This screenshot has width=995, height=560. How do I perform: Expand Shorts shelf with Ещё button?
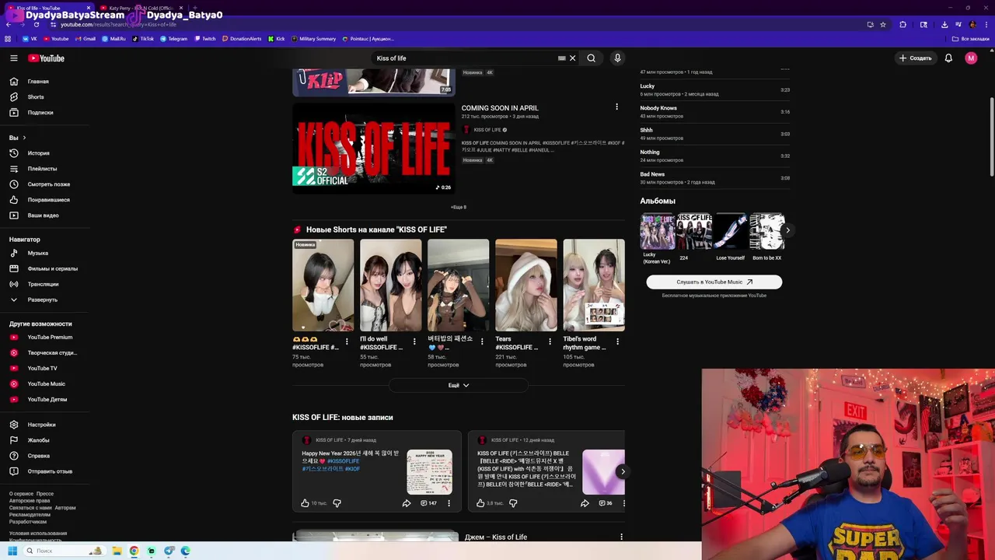459,386
